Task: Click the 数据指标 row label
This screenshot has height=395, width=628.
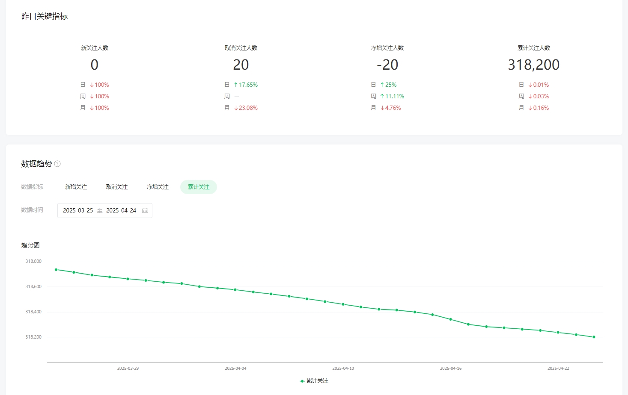Action: [x=32, y=187]
